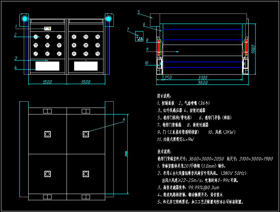Click the roller door control box symbol
This screenshot has width=280, height=212.
(x=140, y=37)
